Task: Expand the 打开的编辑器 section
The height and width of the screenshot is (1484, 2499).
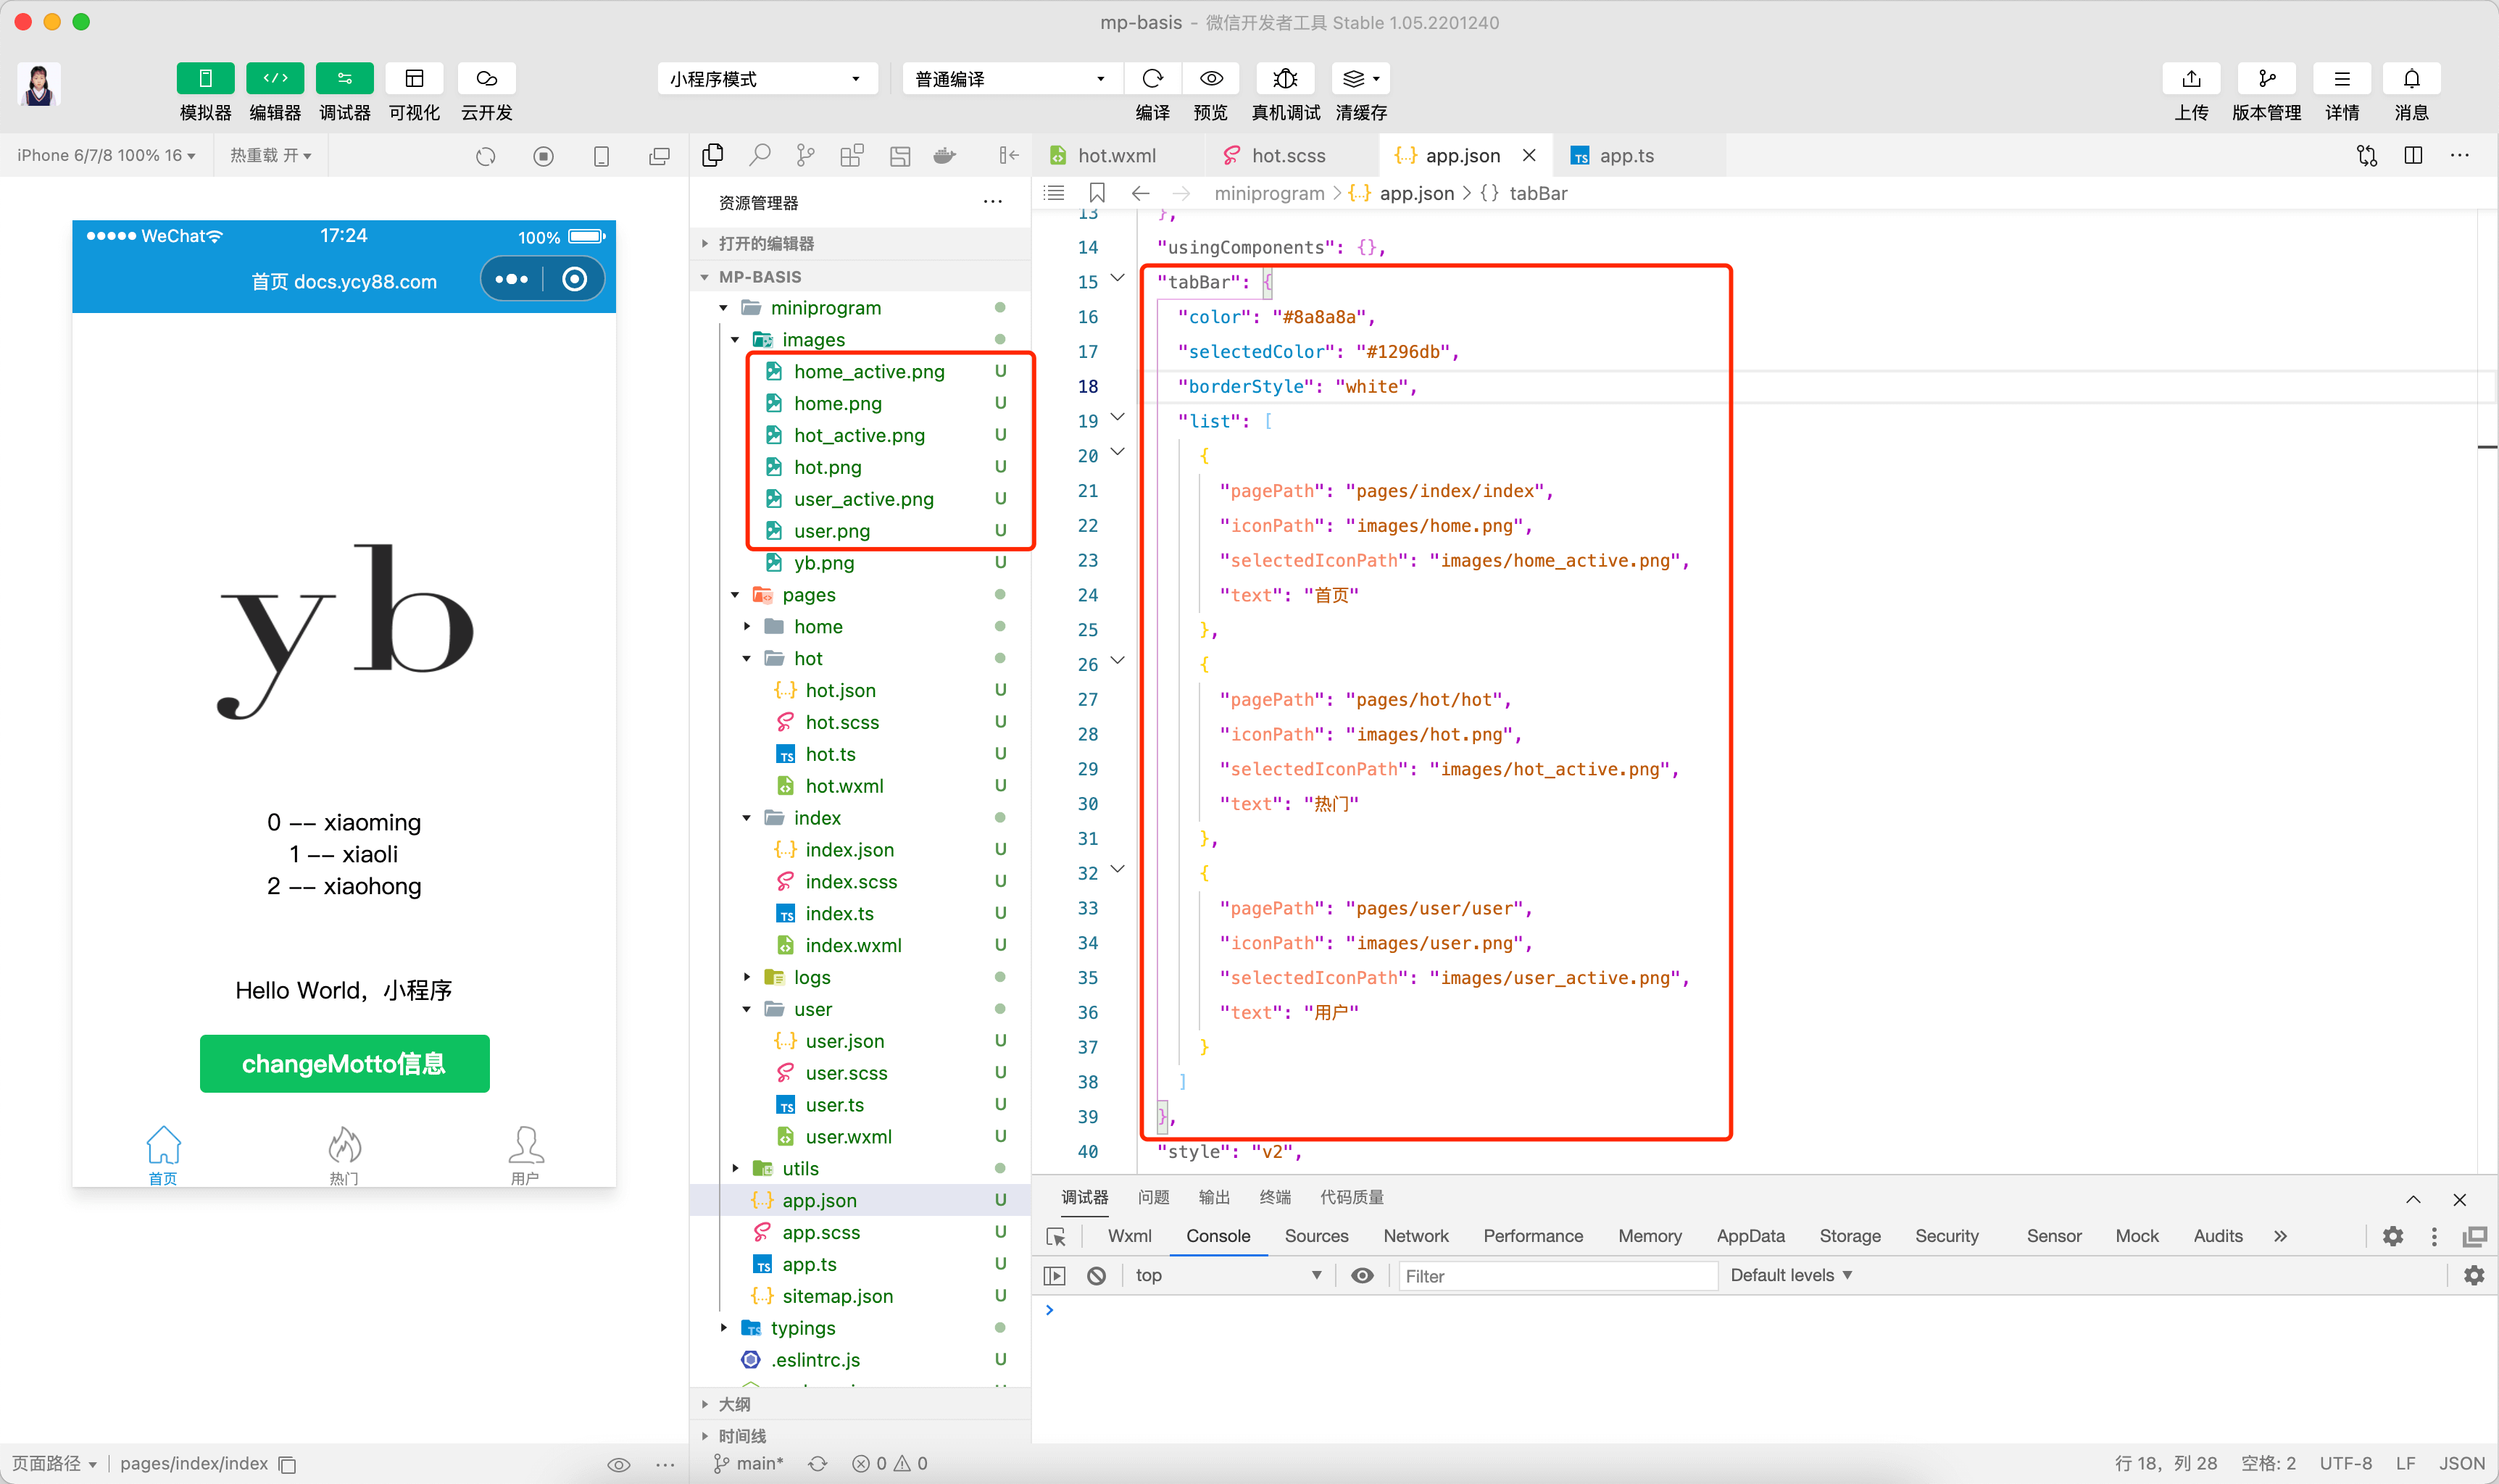Action: click(x=860, y=243)
